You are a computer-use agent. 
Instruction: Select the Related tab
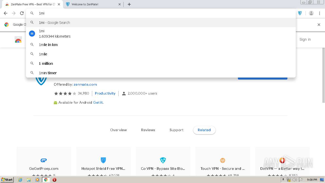(x=204, y=130)
